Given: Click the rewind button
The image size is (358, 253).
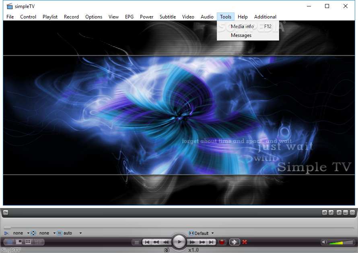Looking at the screenshot, I should pyautogui.click(x=166, y=242).
